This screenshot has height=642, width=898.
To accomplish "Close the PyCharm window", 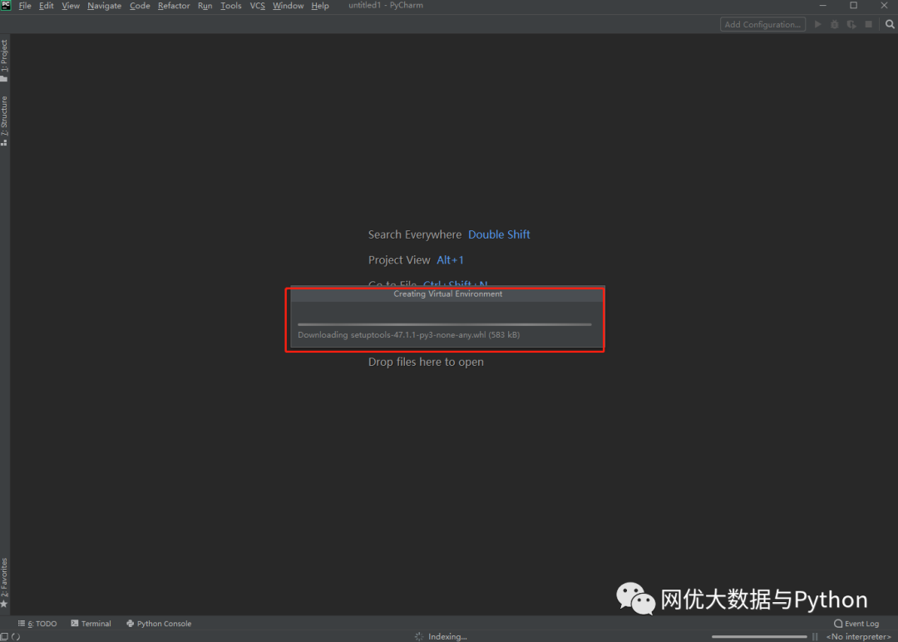I will pos(884,5).
